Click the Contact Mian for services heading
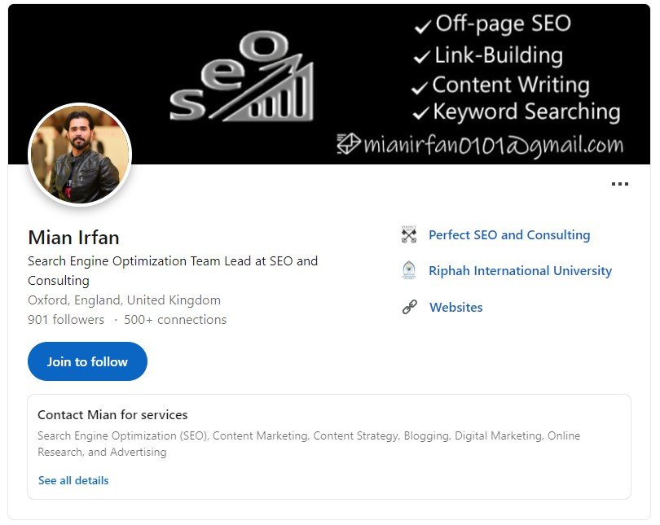The height and width of the screenshot is (525, 660). pos(112,415)
